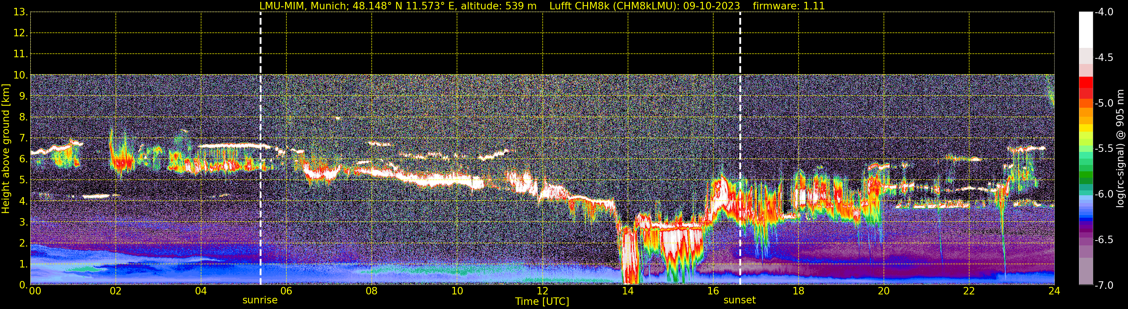1128x309 pixels.
Task: Click the 22 tick label on time axis
Action: click(x=969, y=291)
